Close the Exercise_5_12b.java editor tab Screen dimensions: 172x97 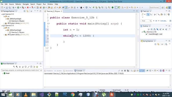point(62,11)
